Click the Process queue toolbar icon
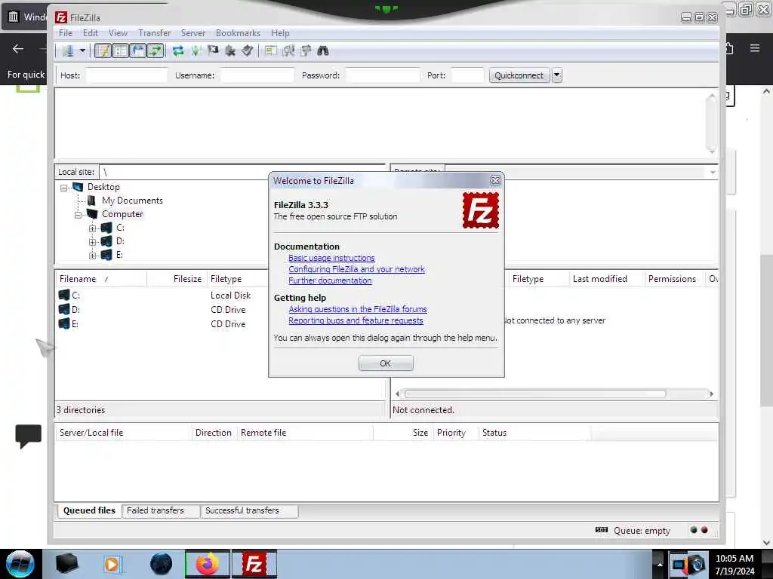 pyautogui.click(x=196, y=51)
